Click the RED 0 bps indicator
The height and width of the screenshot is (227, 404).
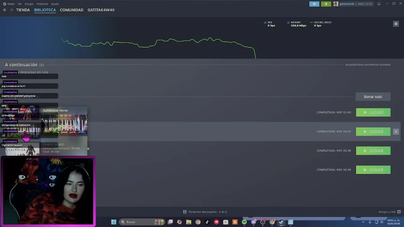point(270,24)
